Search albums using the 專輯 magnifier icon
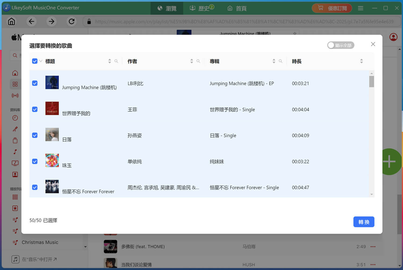 click(x=280, y=61)
